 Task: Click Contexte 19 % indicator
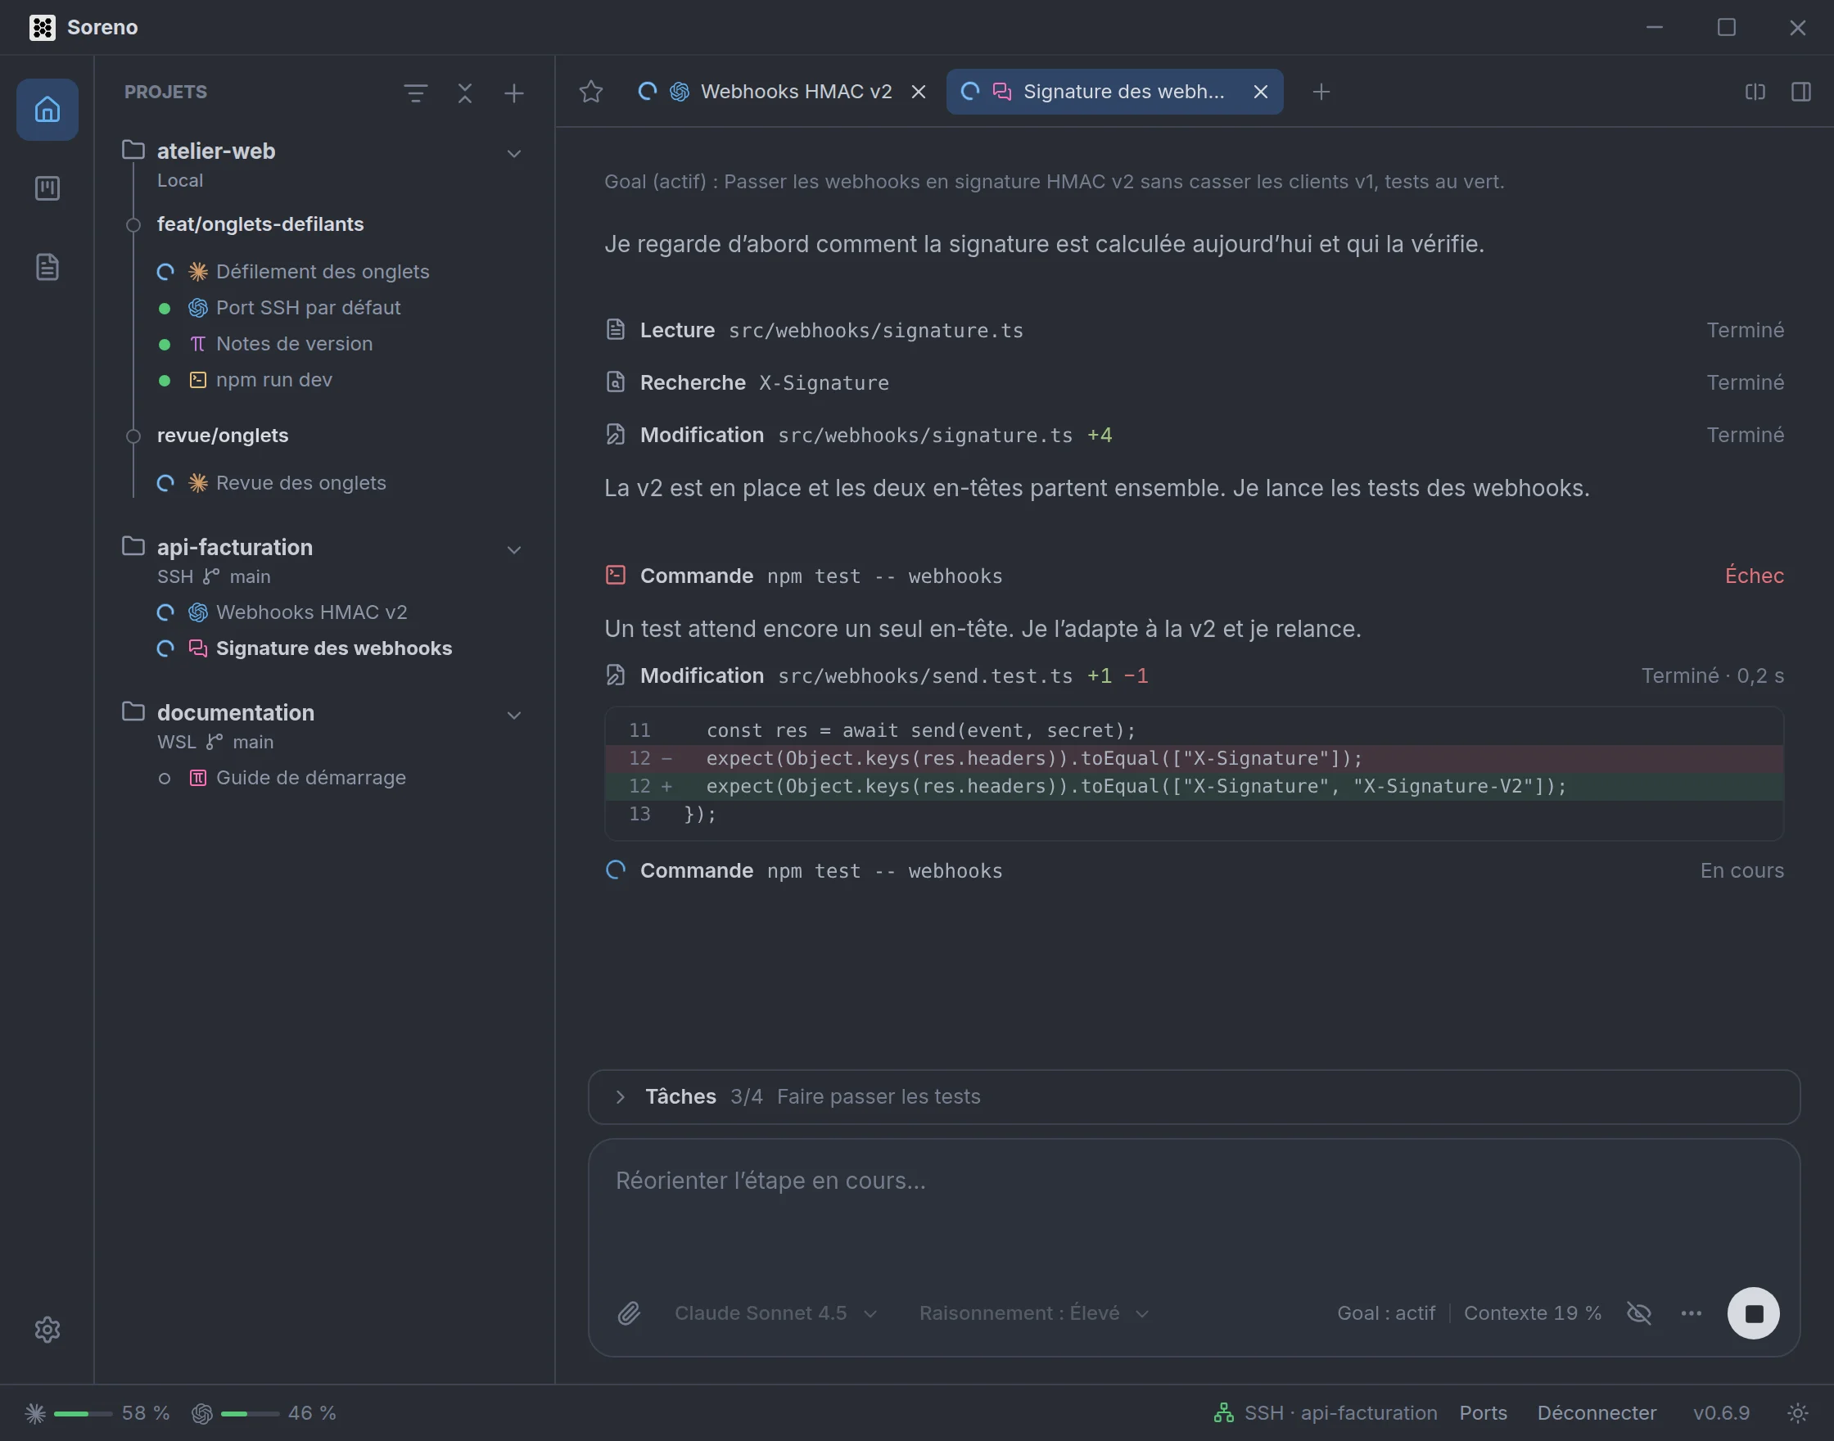(1532, 1312)
